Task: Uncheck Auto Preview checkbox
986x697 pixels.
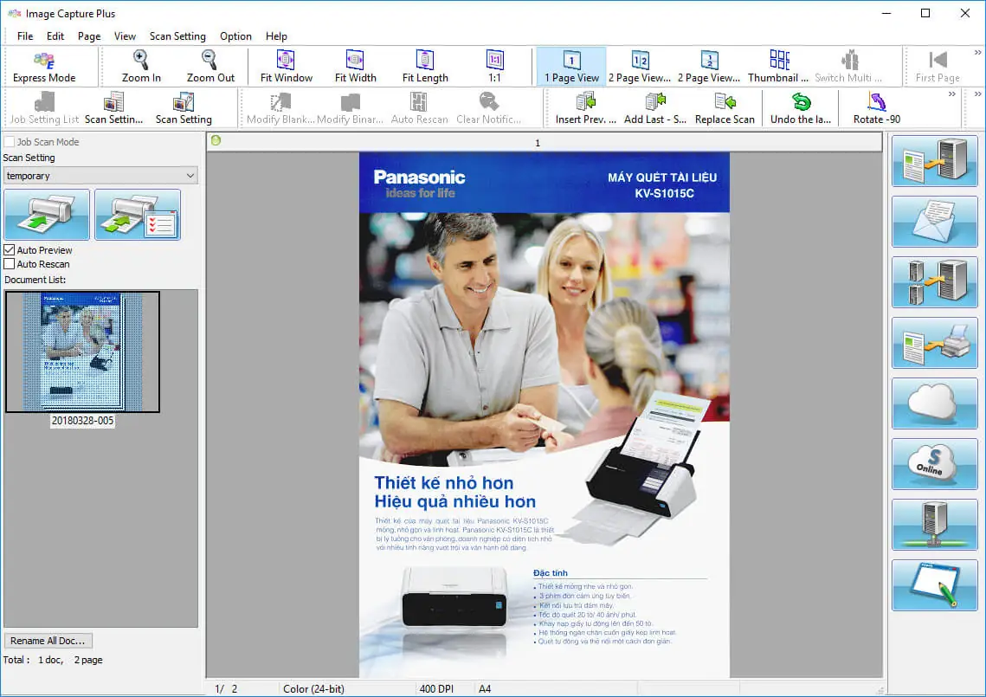Action: click(10, 249)
